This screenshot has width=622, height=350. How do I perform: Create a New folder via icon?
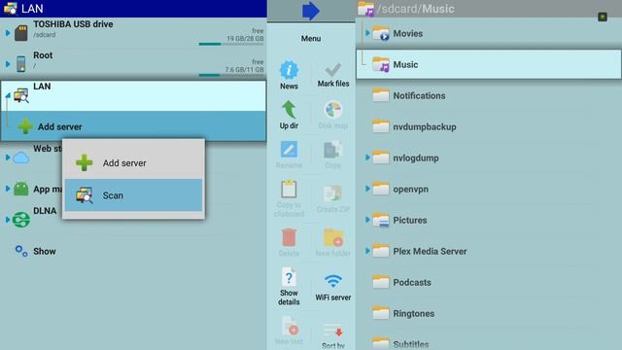click(332, 237)
